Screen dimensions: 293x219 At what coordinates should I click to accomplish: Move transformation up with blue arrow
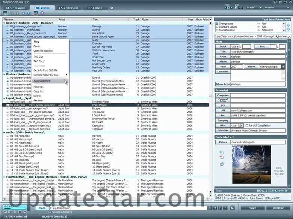tap(288, 25)
